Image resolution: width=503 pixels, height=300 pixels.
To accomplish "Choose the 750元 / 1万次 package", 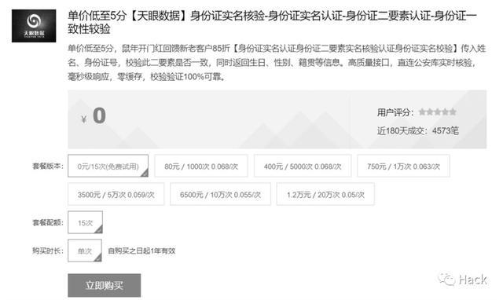I will [x=403, y=166].
